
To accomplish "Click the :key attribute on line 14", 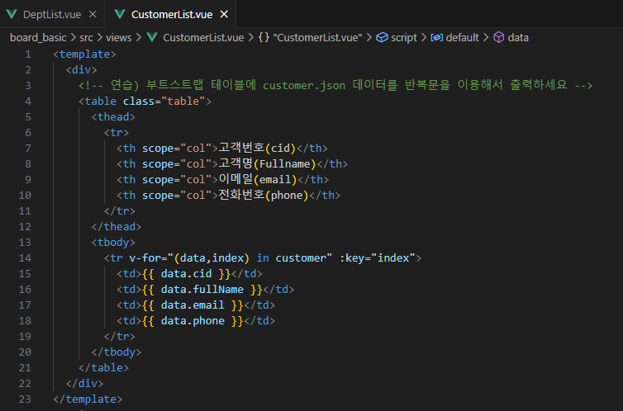I will [352, 258].
